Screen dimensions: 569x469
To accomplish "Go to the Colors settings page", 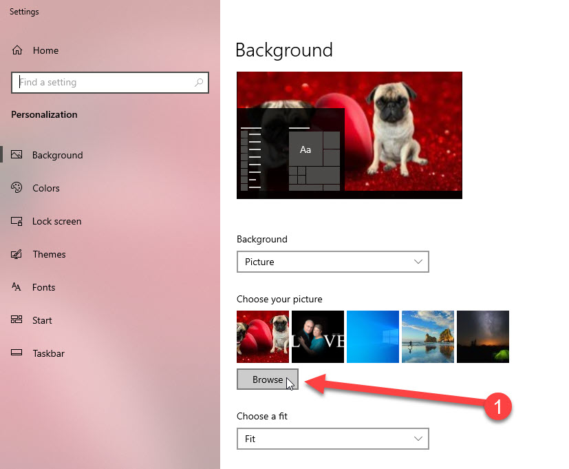I will 46,188.
